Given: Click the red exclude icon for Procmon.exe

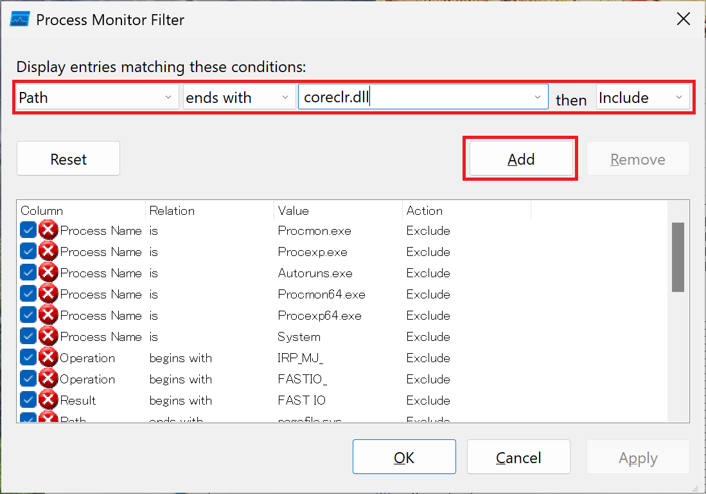Looking at the screenshot, I should (48, 230).
